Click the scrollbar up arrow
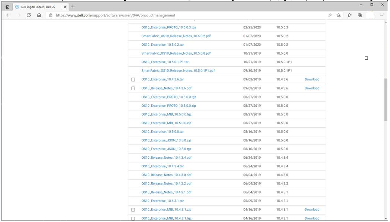The width and height of the screenshot is (390, 222). 386,22
